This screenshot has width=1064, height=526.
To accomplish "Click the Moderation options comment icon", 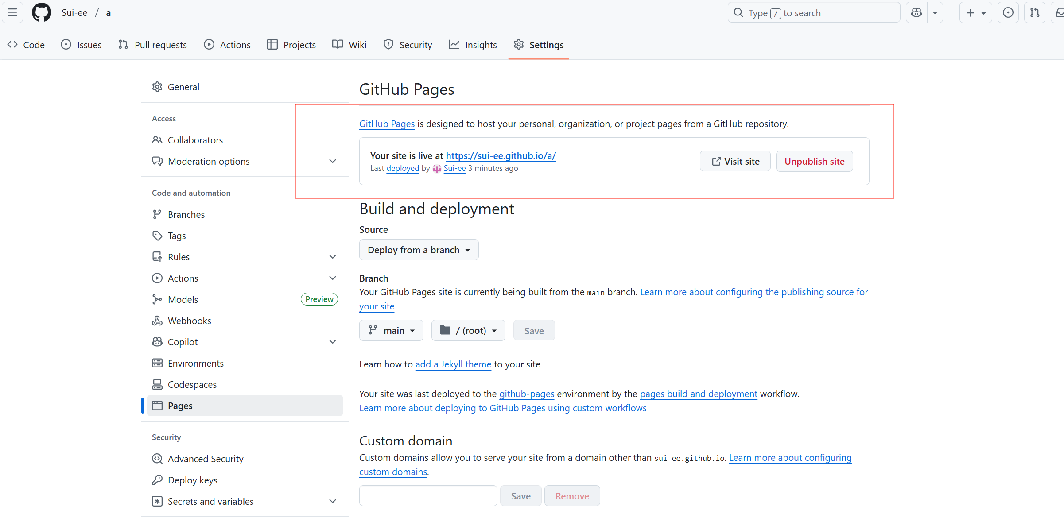I will tap(157, 161).
